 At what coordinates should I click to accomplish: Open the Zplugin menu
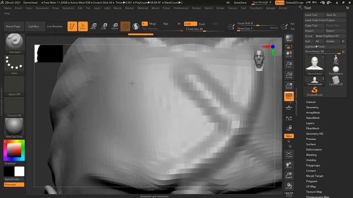coord(270,8)
